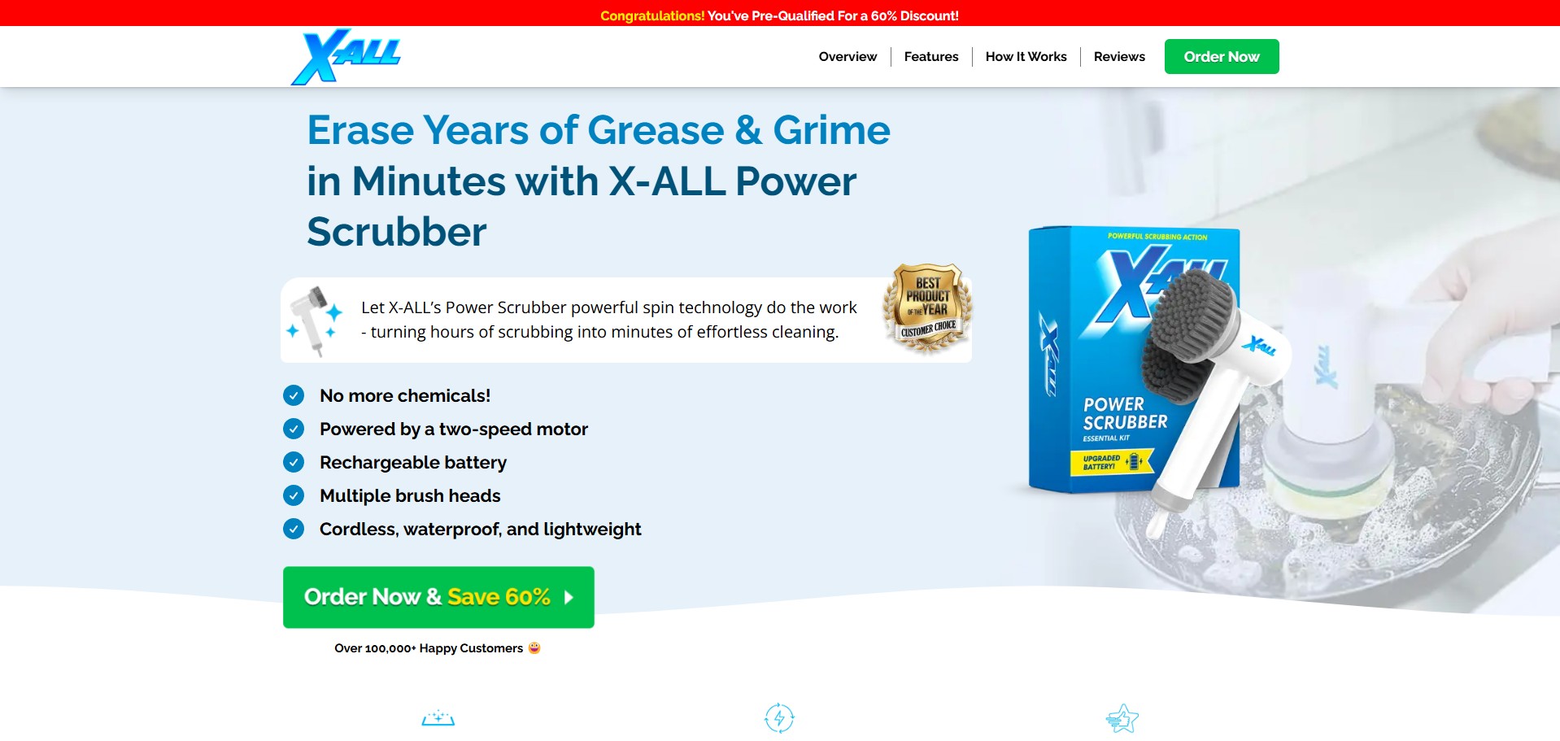Click the green Order Now header button
Screen dimensions: 1560x741
1222,56
